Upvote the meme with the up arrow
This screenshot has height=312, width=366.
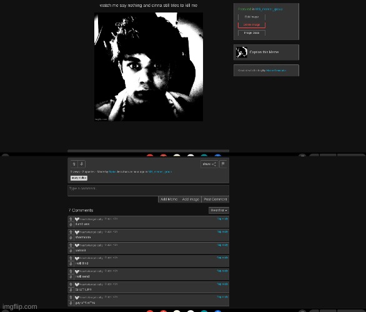(74, 164)
